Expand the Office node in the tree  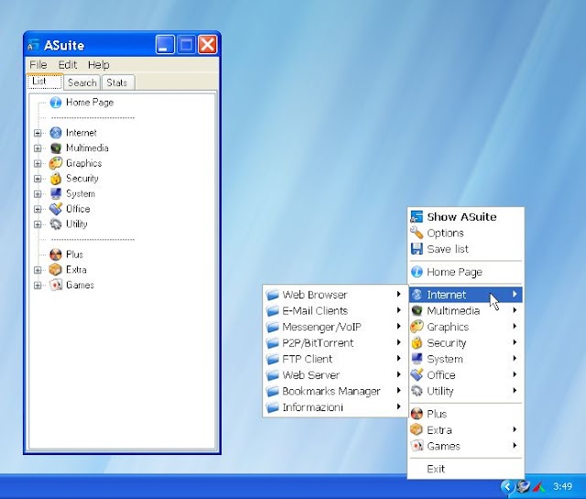38,210
